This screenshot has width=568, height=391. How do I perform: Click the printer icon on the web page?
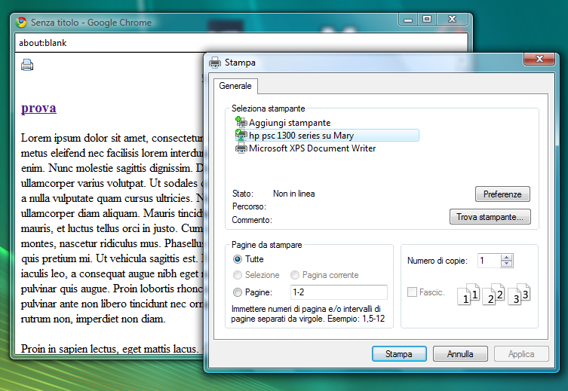pyautogui.click(x=27, y=65)
